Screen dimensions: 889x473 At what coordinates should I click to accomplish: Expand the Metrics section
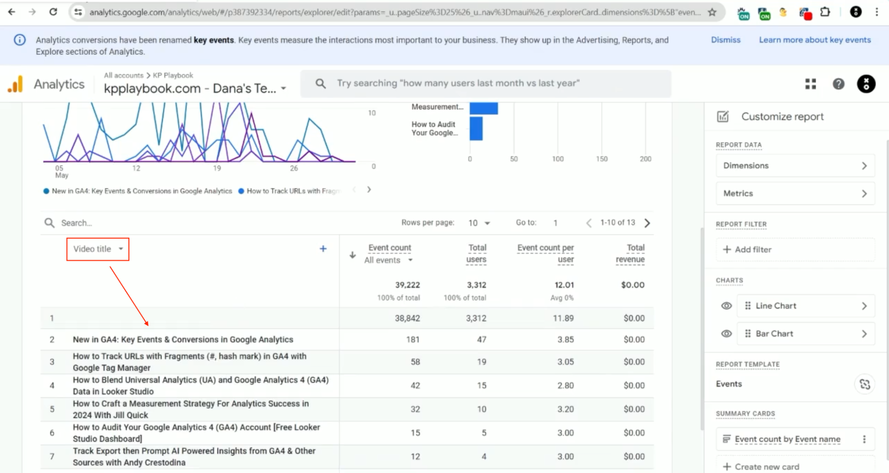[795, 194]
